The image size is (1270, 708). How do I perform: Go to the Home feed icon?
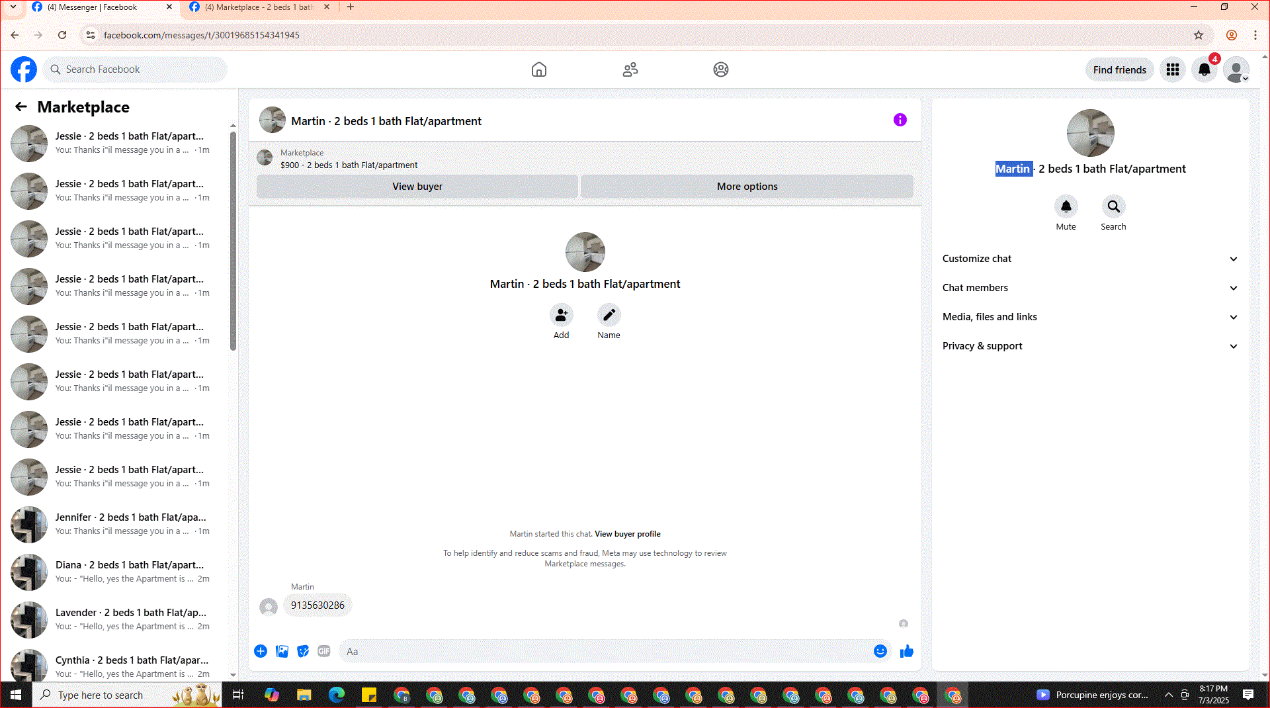pyautogui.click(x=539, y=69)
